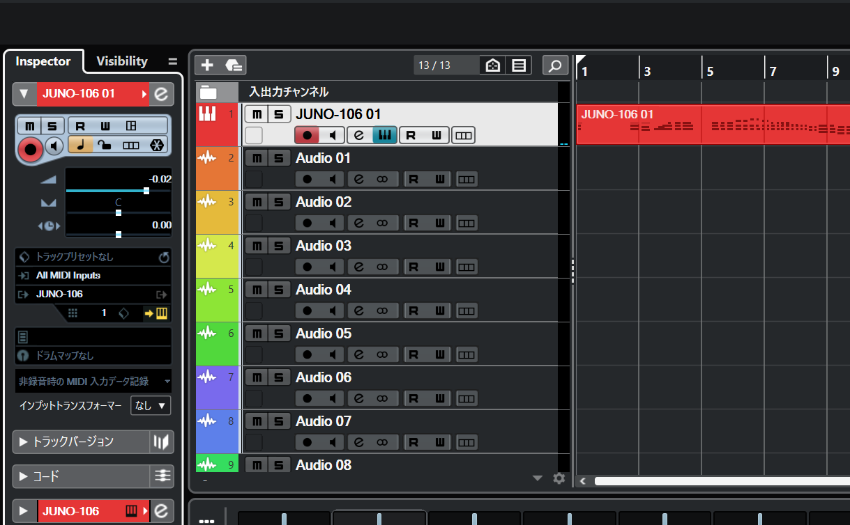Expand the JUNO-106 instrument section
Screen dimensions: 850x525
coord(24,511)
